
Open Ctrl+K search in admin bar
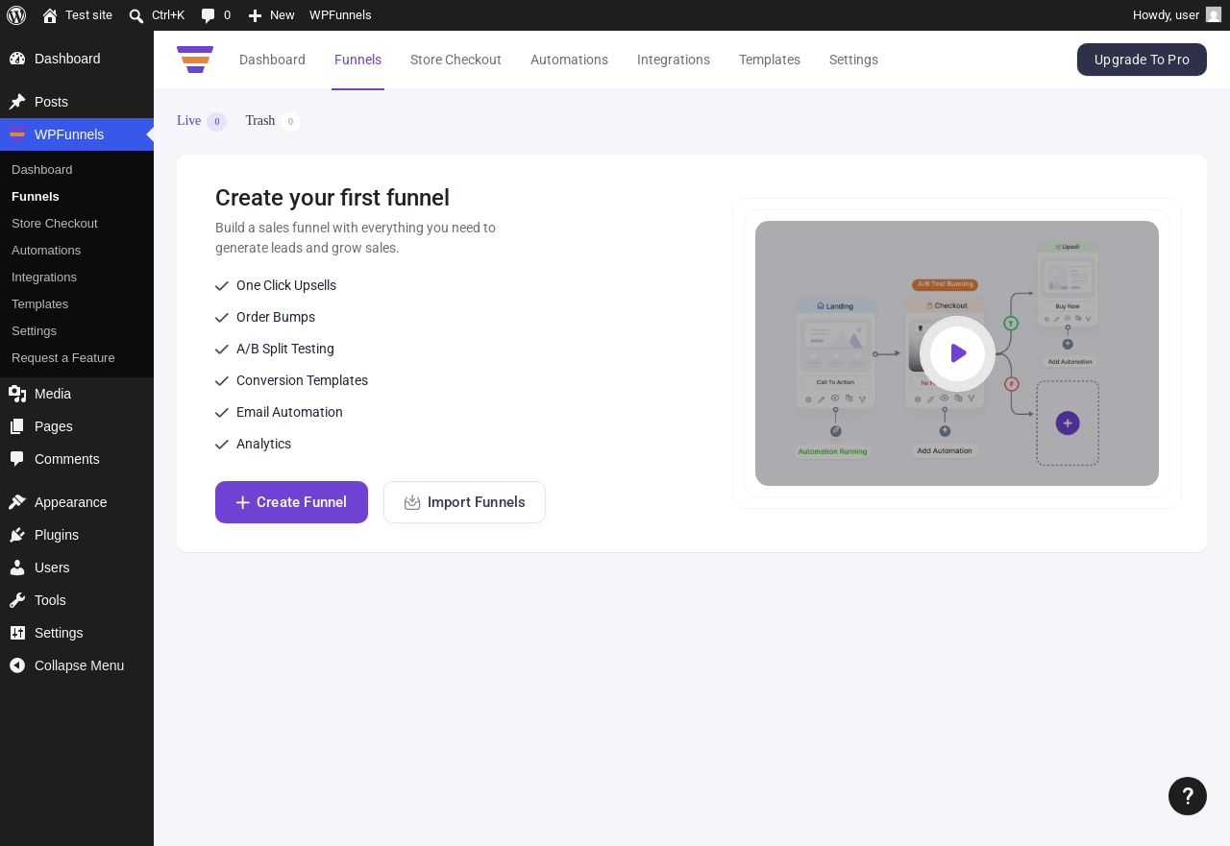pos(157,15)
